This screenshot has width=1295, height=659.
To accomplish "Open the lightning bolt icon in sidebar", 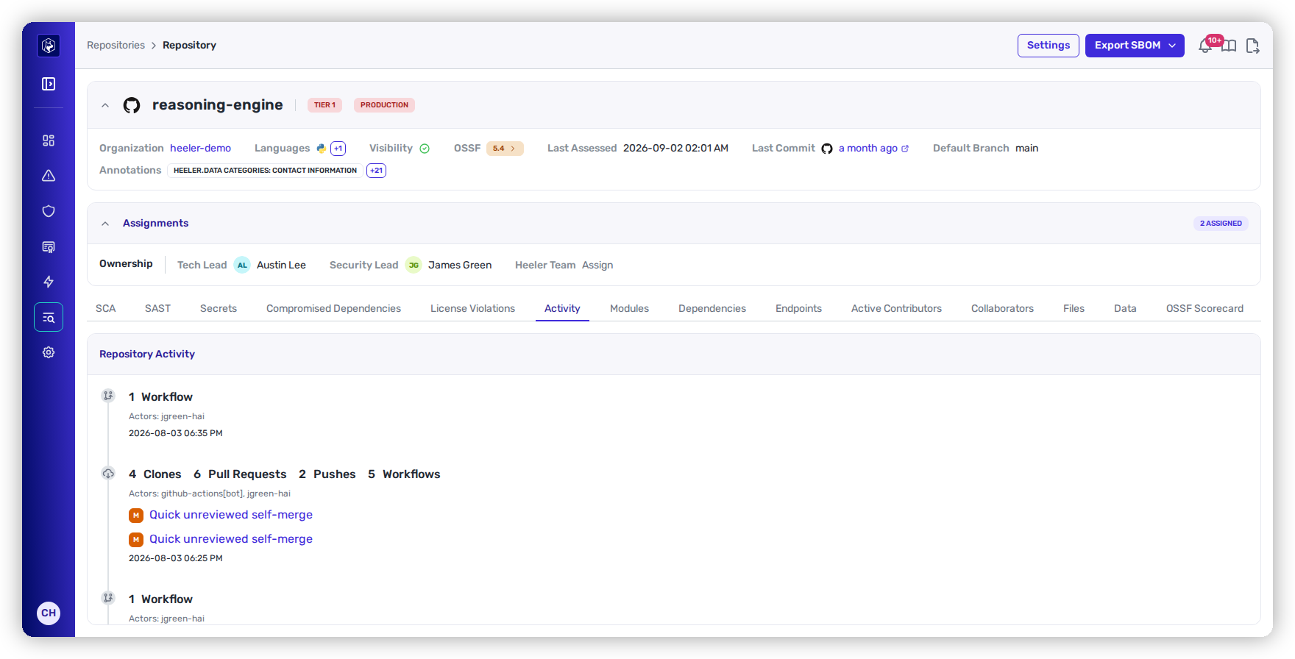I will (49, 282).
